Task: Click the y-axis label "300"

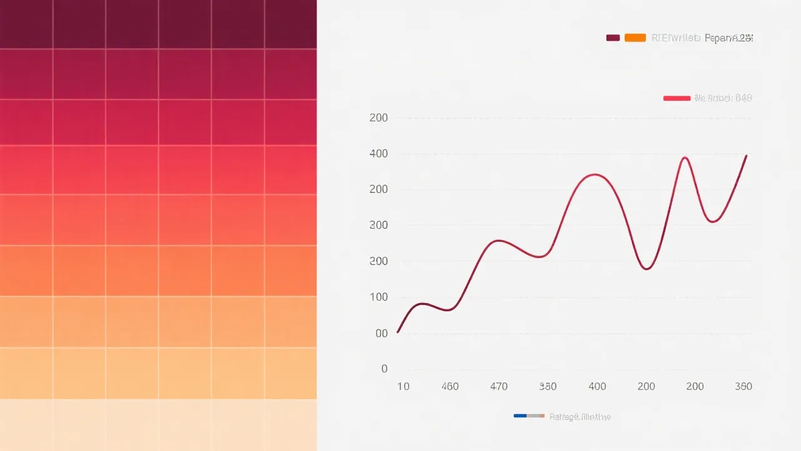Action: 379,225
